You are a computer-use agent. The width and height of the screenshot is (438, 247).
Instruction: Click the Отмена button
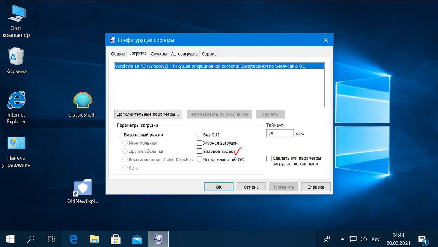tap(251, 187)
